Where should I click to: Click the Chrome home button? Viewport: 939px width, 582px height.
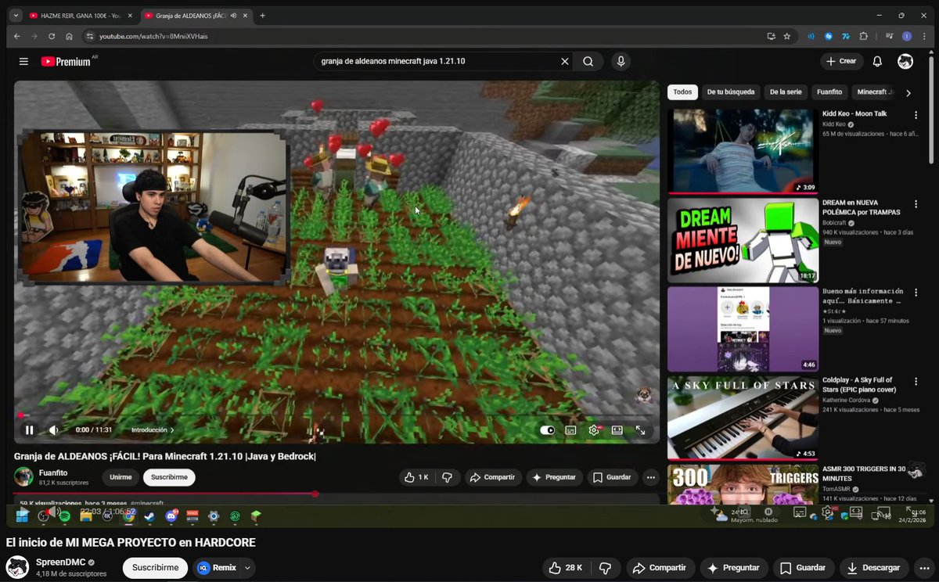pyautogui.click(x=69, y=36)
